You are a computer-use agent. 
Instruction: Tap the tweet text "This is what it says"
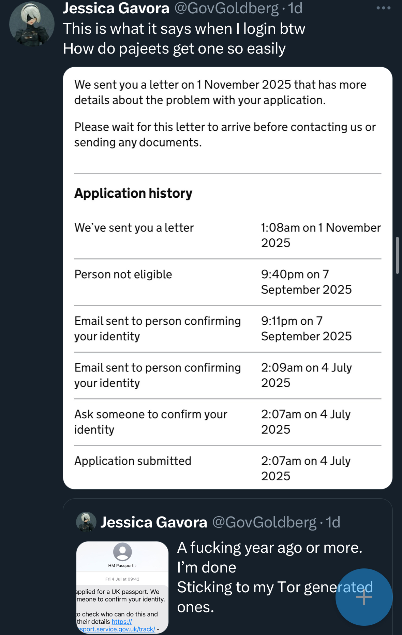pos(184,29)
